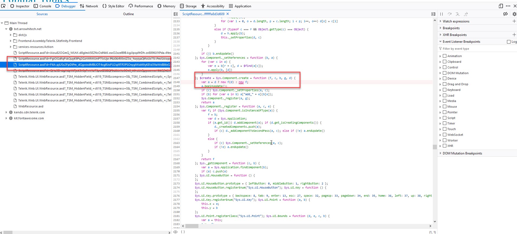This screenshot has width=517, height=234.
Task: Tick the Log checkbox for event listeners
Action: pyautogui.click(x=509, y=42)
